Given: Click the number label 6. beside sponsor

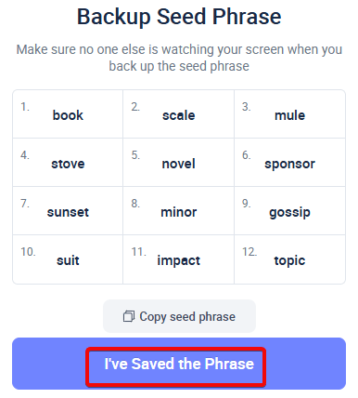Looking at the screenshot, I should click(247, 155).
